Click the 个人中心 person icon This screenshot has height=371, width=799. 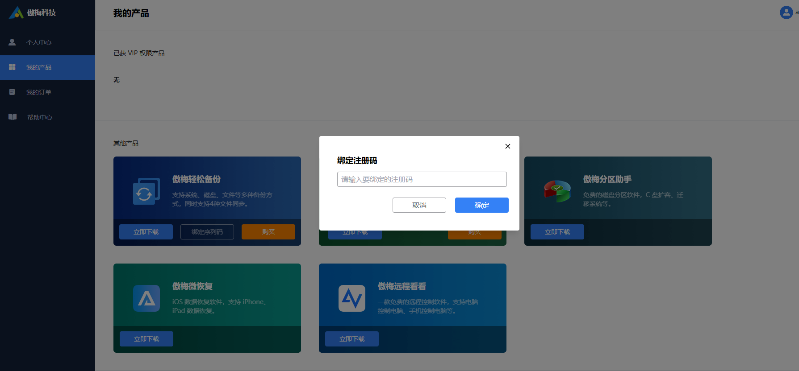tap(12, 42)
